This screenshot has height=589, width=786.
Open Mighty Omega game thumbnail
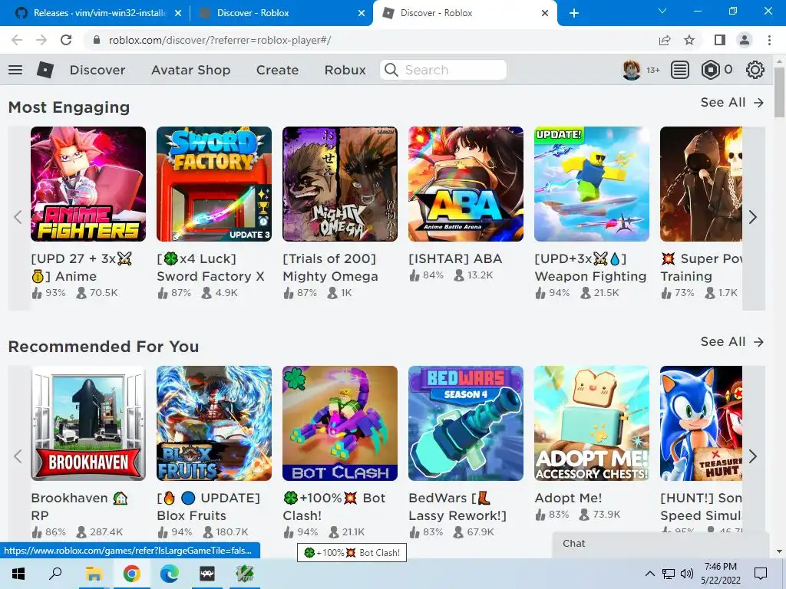[x=340, y=184]
